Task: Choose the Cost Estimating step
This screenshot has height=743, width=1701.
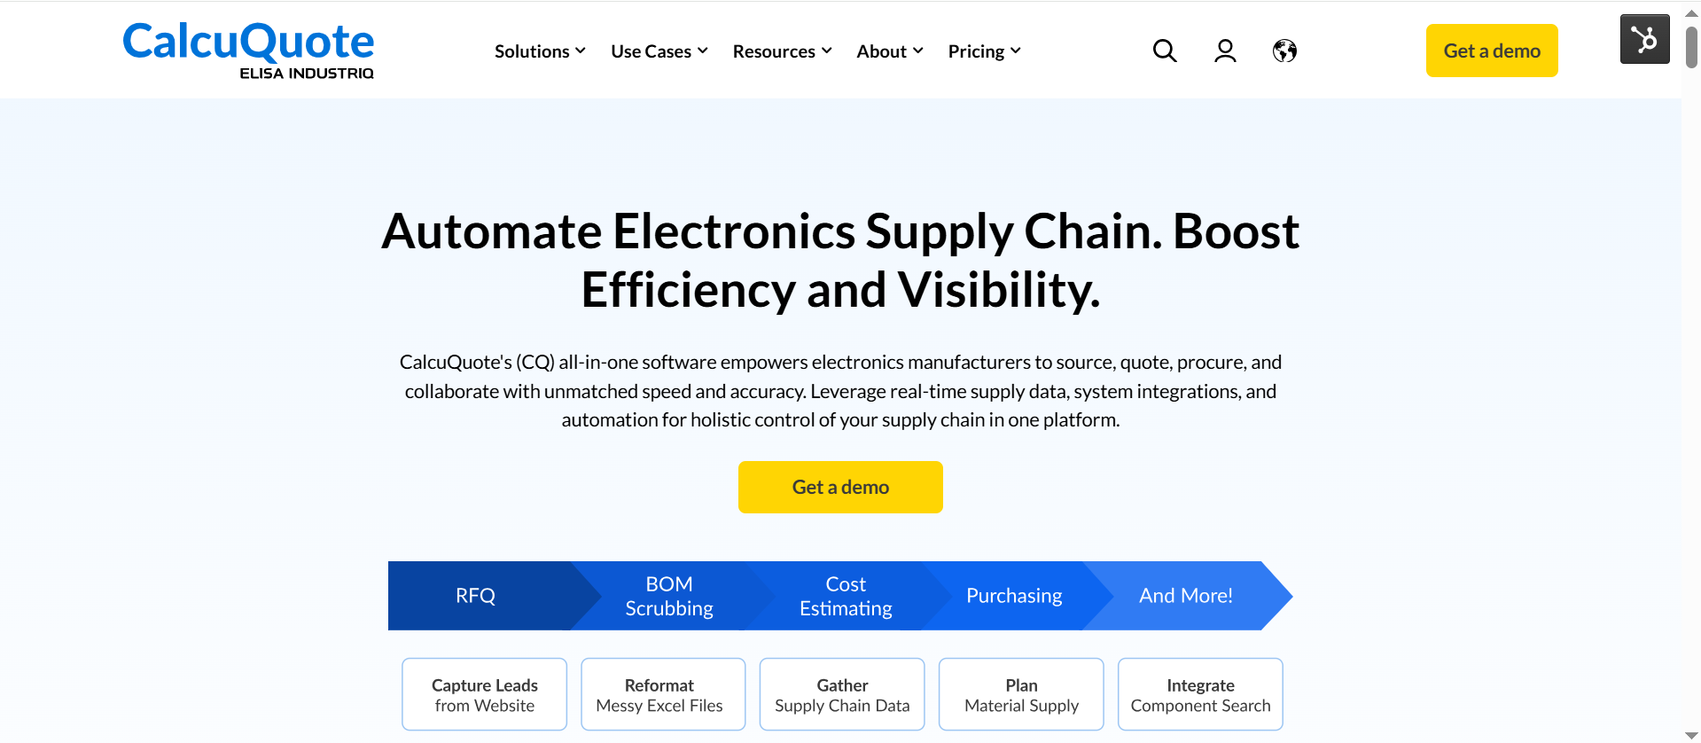Action: pyautogui.click(x=846, y=596)
